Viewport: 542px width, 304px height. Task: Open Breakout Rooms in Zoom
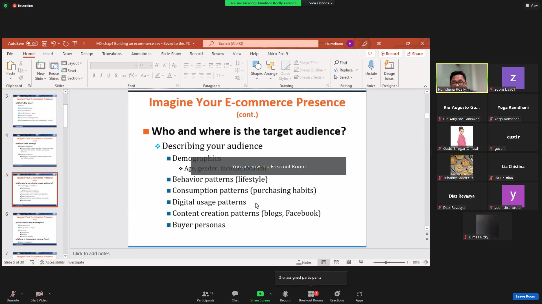click(311, 296)
